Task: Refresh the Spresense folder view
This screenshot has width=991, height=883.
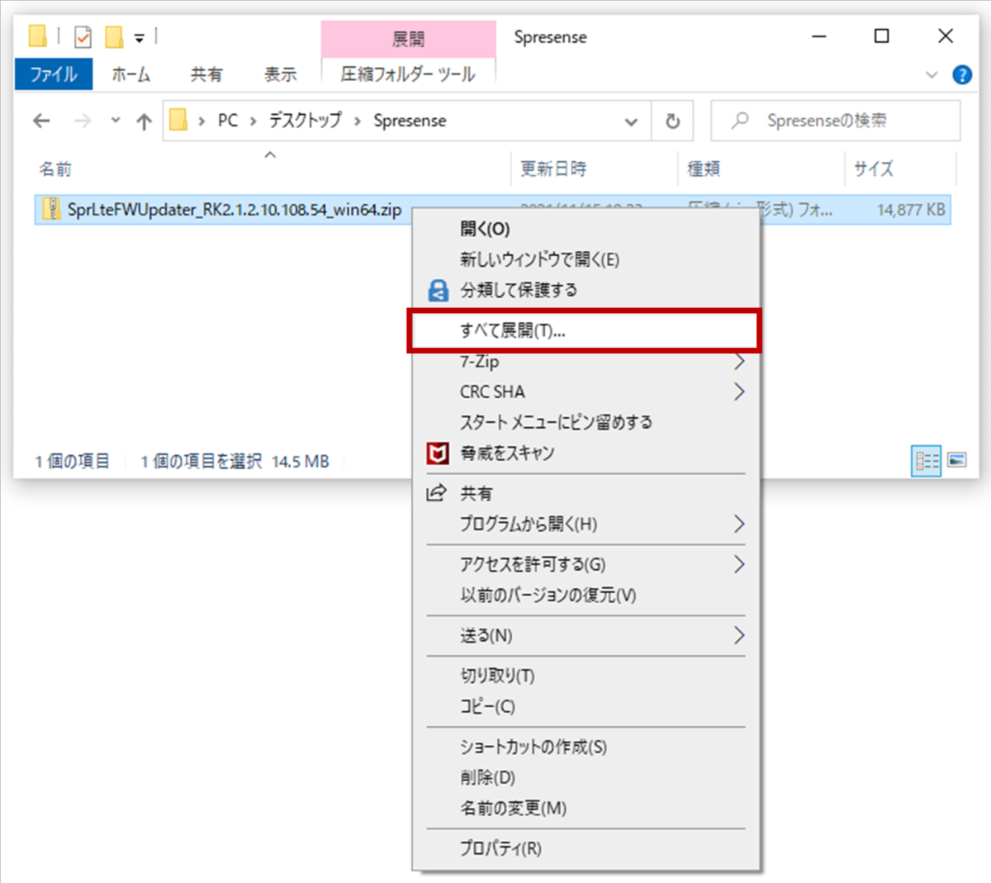Action: 672,121
